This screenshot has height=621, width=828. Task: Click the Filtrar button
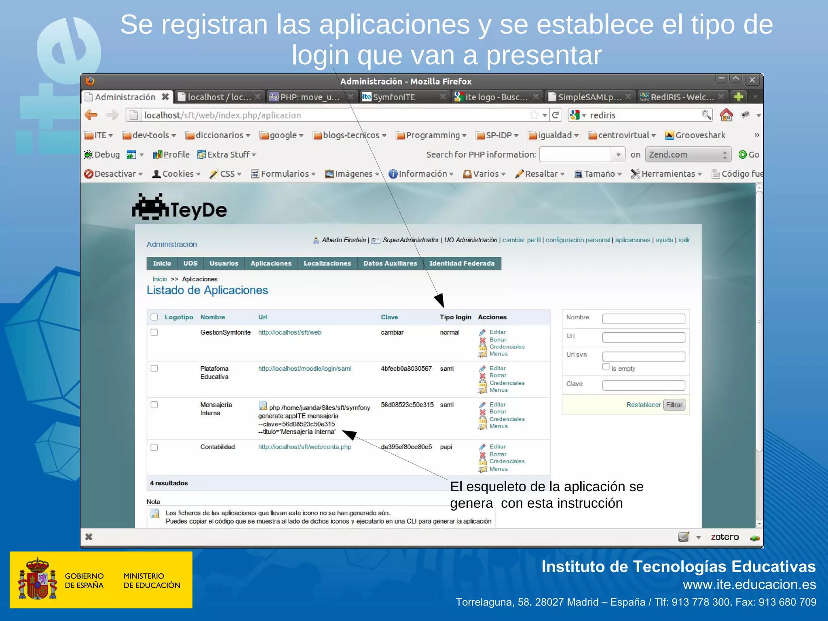coord(674,405)
